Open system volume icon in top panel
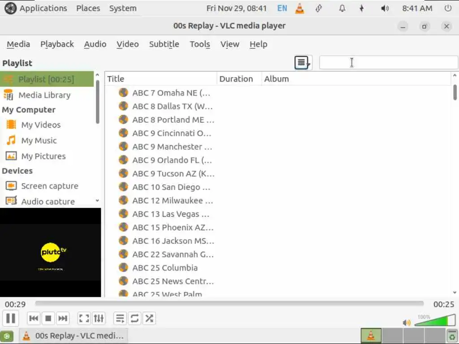 pyautogui.click(x=385, y=8)
